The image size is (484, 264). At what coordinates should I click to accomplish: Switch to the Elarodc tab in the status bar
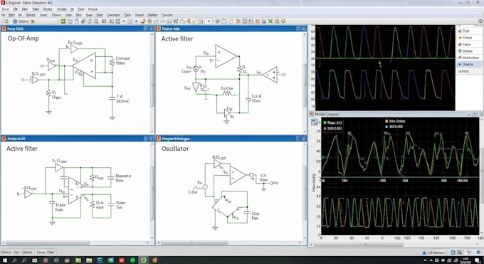[x=27, y=253]
